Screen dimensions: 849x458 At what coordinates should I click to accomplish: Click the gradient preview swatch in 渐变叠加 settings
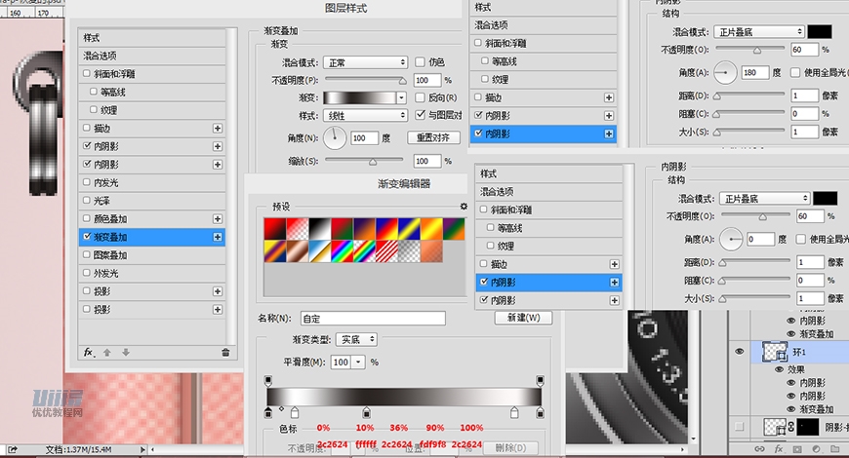(x=360, y=97)
